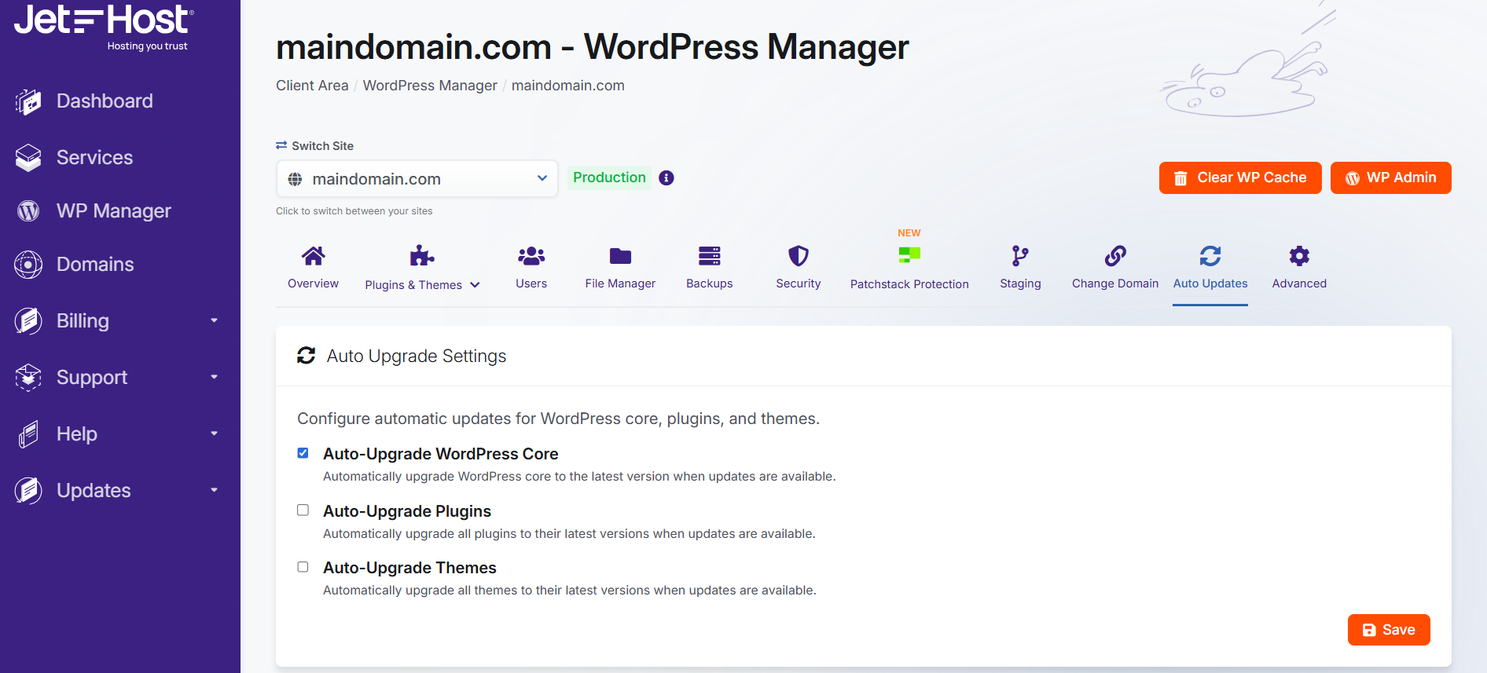The image size is (1487, 673).
Task: Click the Auto-Upgrade WordPress Core label text
Action: coord(440,454)
